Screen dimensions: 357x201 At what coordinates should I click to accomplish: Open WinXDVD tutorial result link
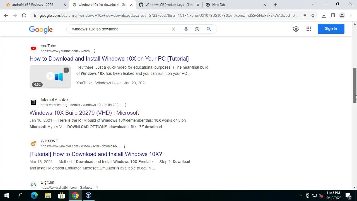pyautogui.click(x=96, y=154)
